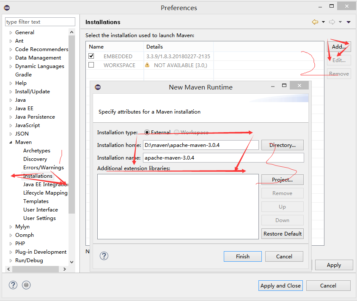Click the Details column header
Screen dimensions: 357x301
(178, 47)
